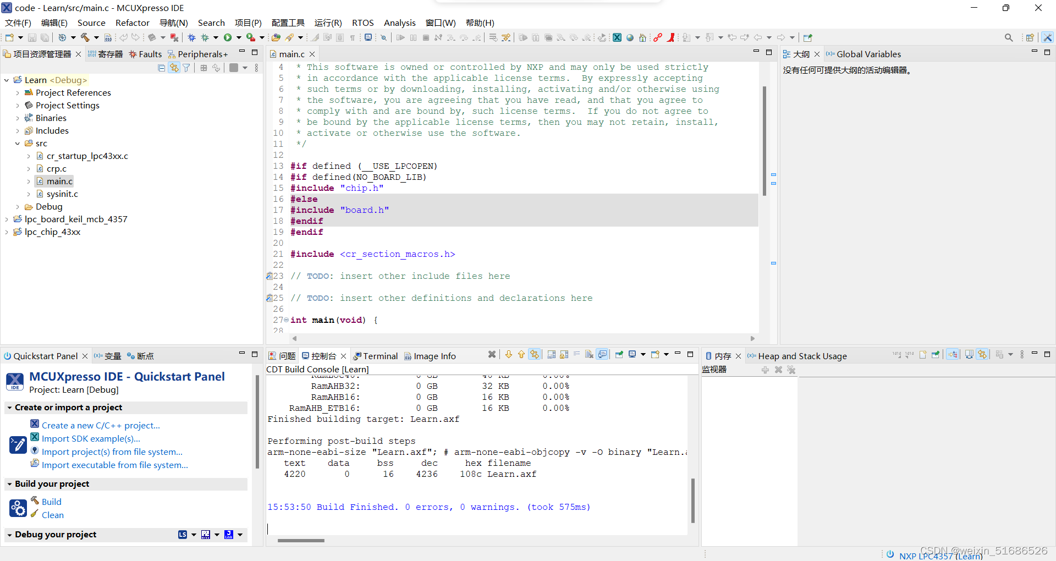Click Import project(s) from file system link
The width and height of the screenshot is (1056, 561).
[112, 452]
